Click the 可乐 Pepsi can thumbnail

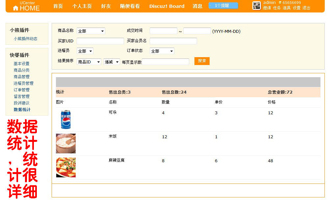click(66, 119)
